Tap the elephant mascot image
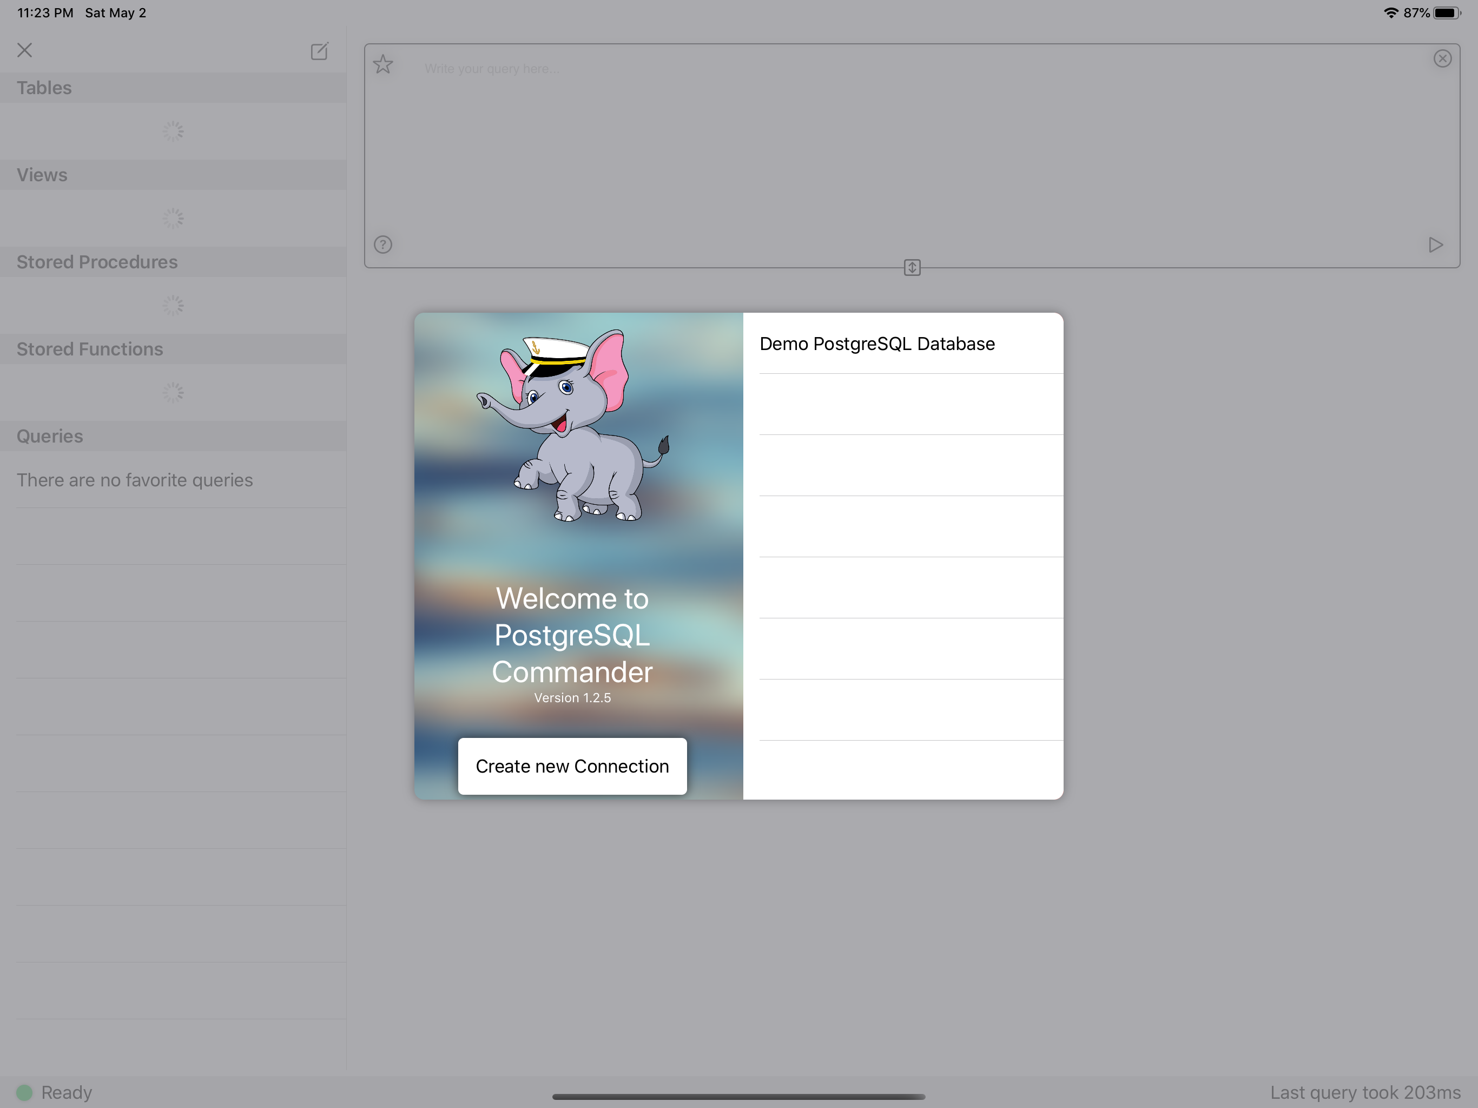1478x1108 pixels. click(573, 425)
